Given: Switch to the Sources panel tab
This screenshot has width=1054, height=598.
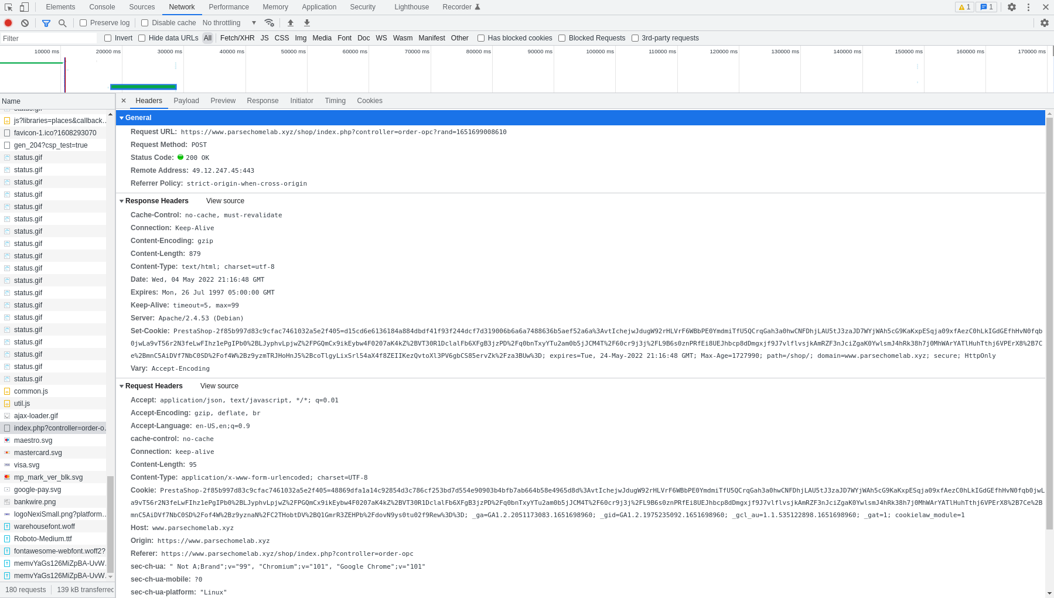Looking at the screenshot, I should click(x=142, y=7).
